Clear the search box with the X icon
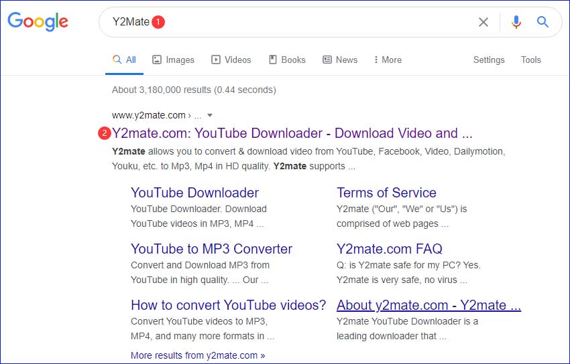This screenshot has width=570, height=364. point(483,22)
